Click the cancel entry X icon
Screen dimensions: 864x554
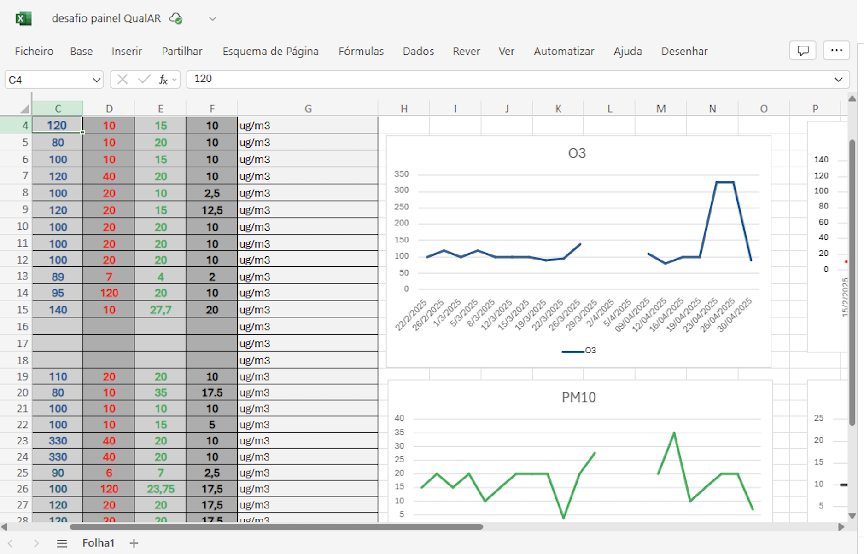[x=123, y=80]
